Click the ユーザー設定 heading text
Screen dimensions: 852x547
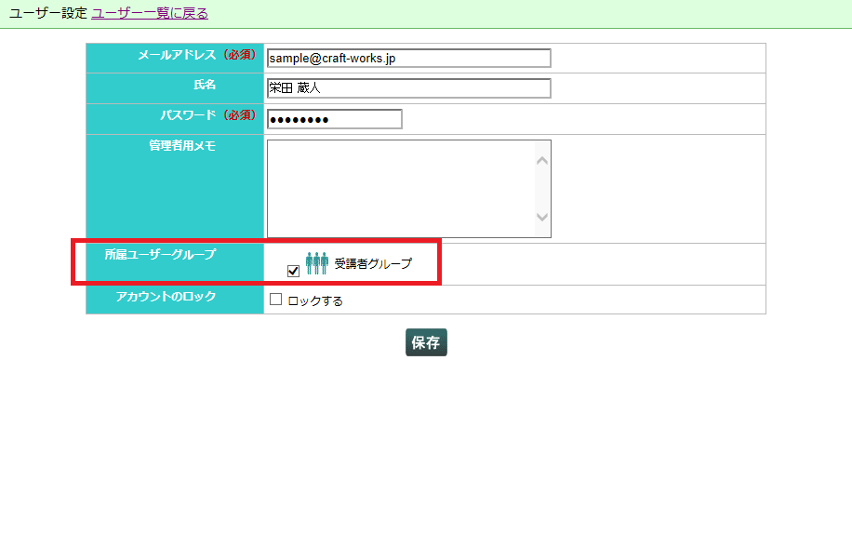[48, 13]
